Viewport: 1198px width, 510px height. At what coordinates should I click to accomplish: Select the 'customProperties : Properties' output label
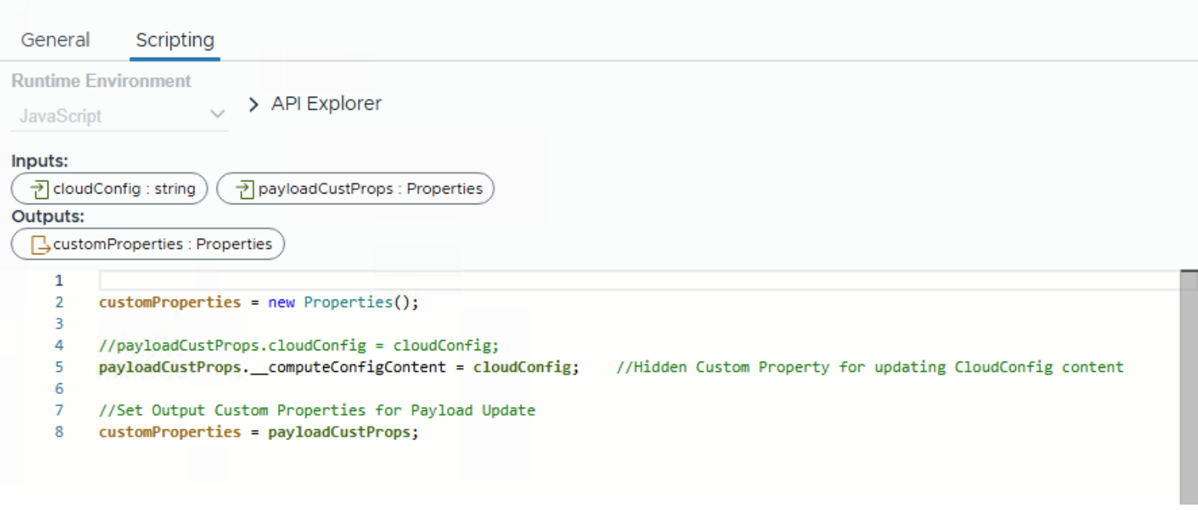[162, 245]
